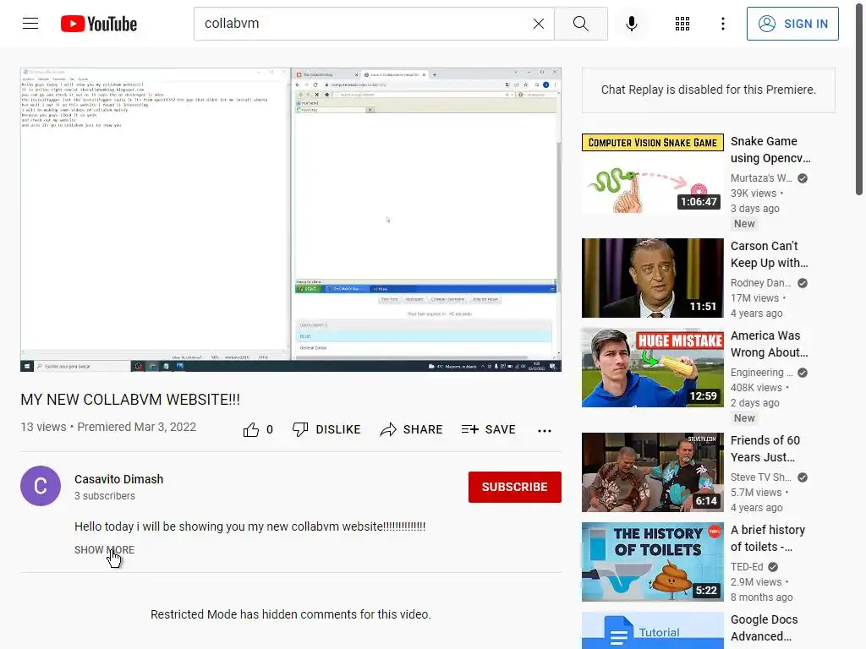The width and height of the screenshot is (866, 649).
Task: Open the hamburger guide menu
Action: tap(30, 24)
